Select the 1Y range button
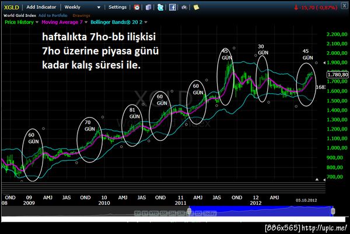 pos(145,213)
